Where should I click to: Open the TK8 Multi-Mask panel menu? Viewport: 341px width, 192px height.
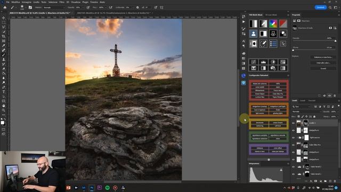tap(288, 15)
